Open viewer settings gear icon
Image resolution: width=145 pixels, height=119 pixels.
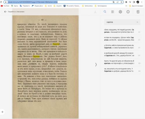coord(120,12)
